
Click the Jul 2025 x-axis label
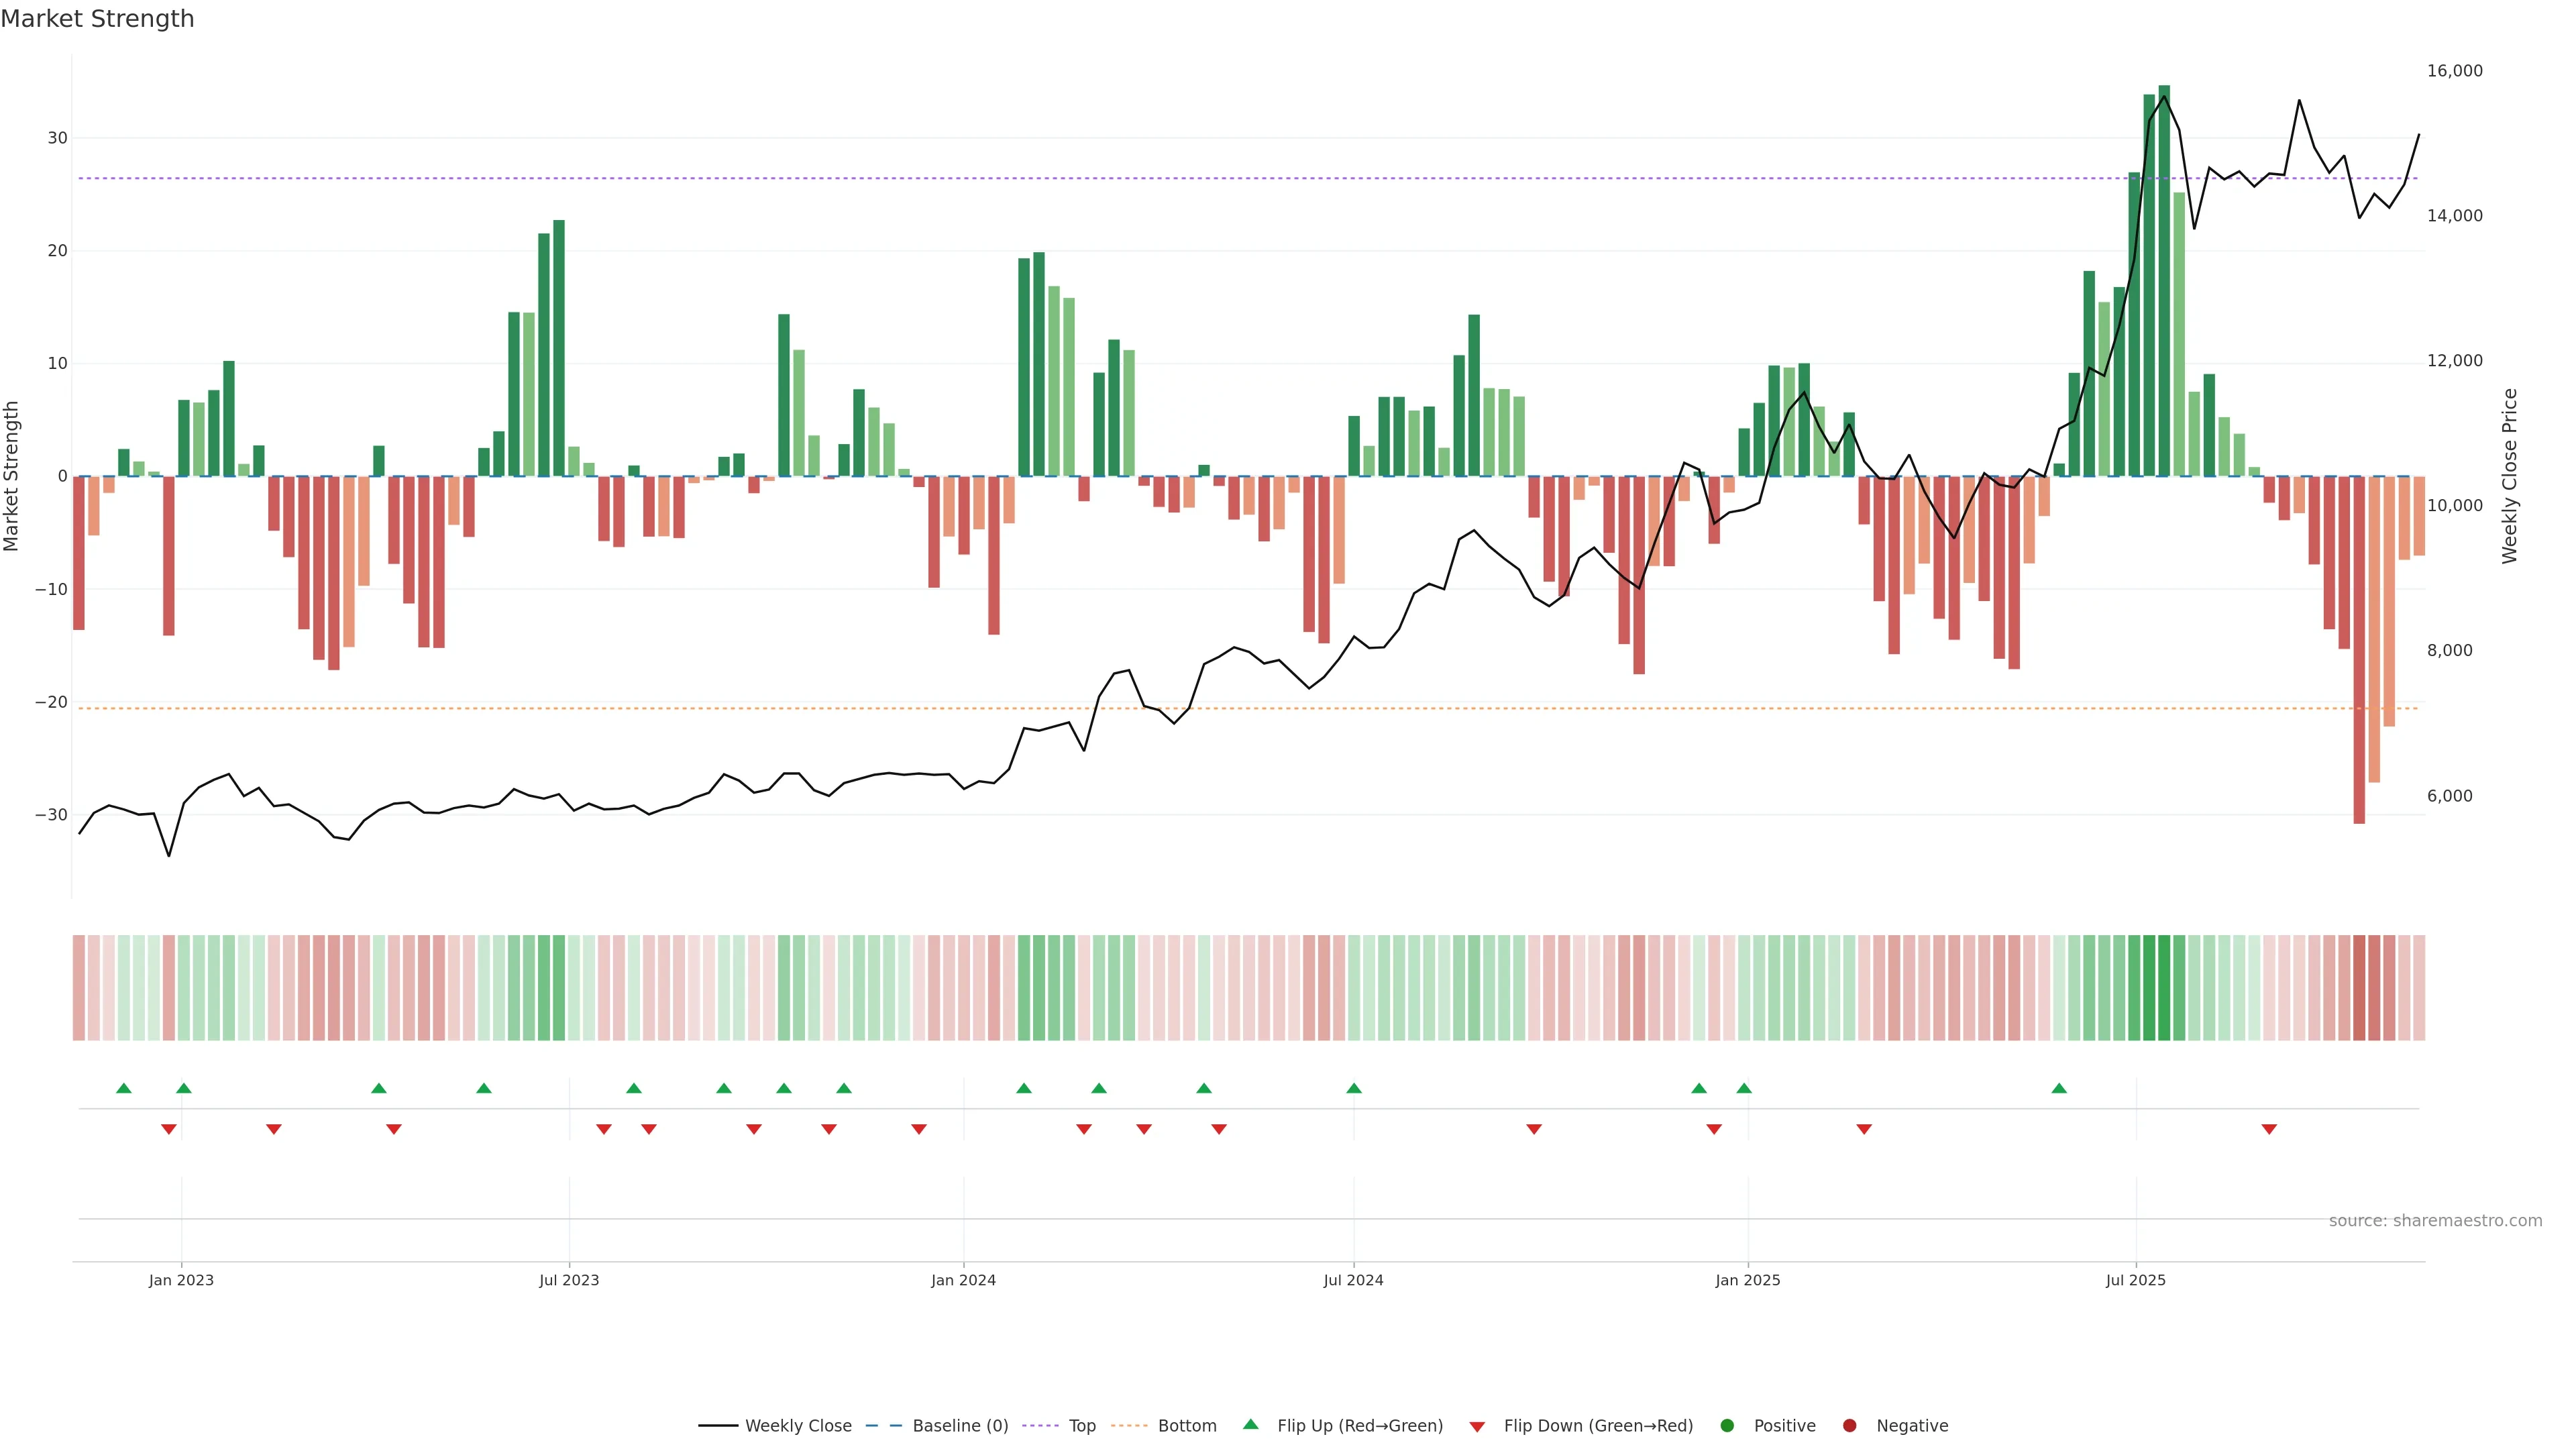[x=2135, y=1280]
